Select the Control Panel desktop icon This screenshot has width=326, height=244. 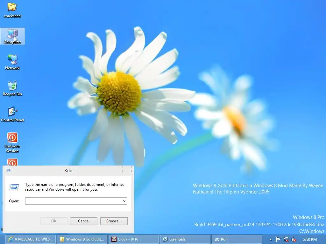pyautogui.click(x=12, y=114)
